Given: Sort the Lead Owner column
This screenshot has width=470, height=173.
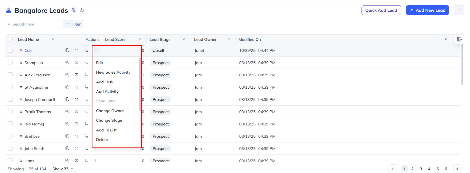Looking at the screenshot, I should point(228,39).
